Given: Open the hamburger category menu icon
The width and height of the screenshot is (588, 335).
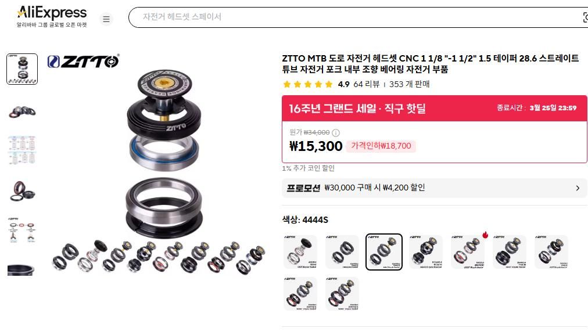Looking at the screenshot, I should [106, 19].
